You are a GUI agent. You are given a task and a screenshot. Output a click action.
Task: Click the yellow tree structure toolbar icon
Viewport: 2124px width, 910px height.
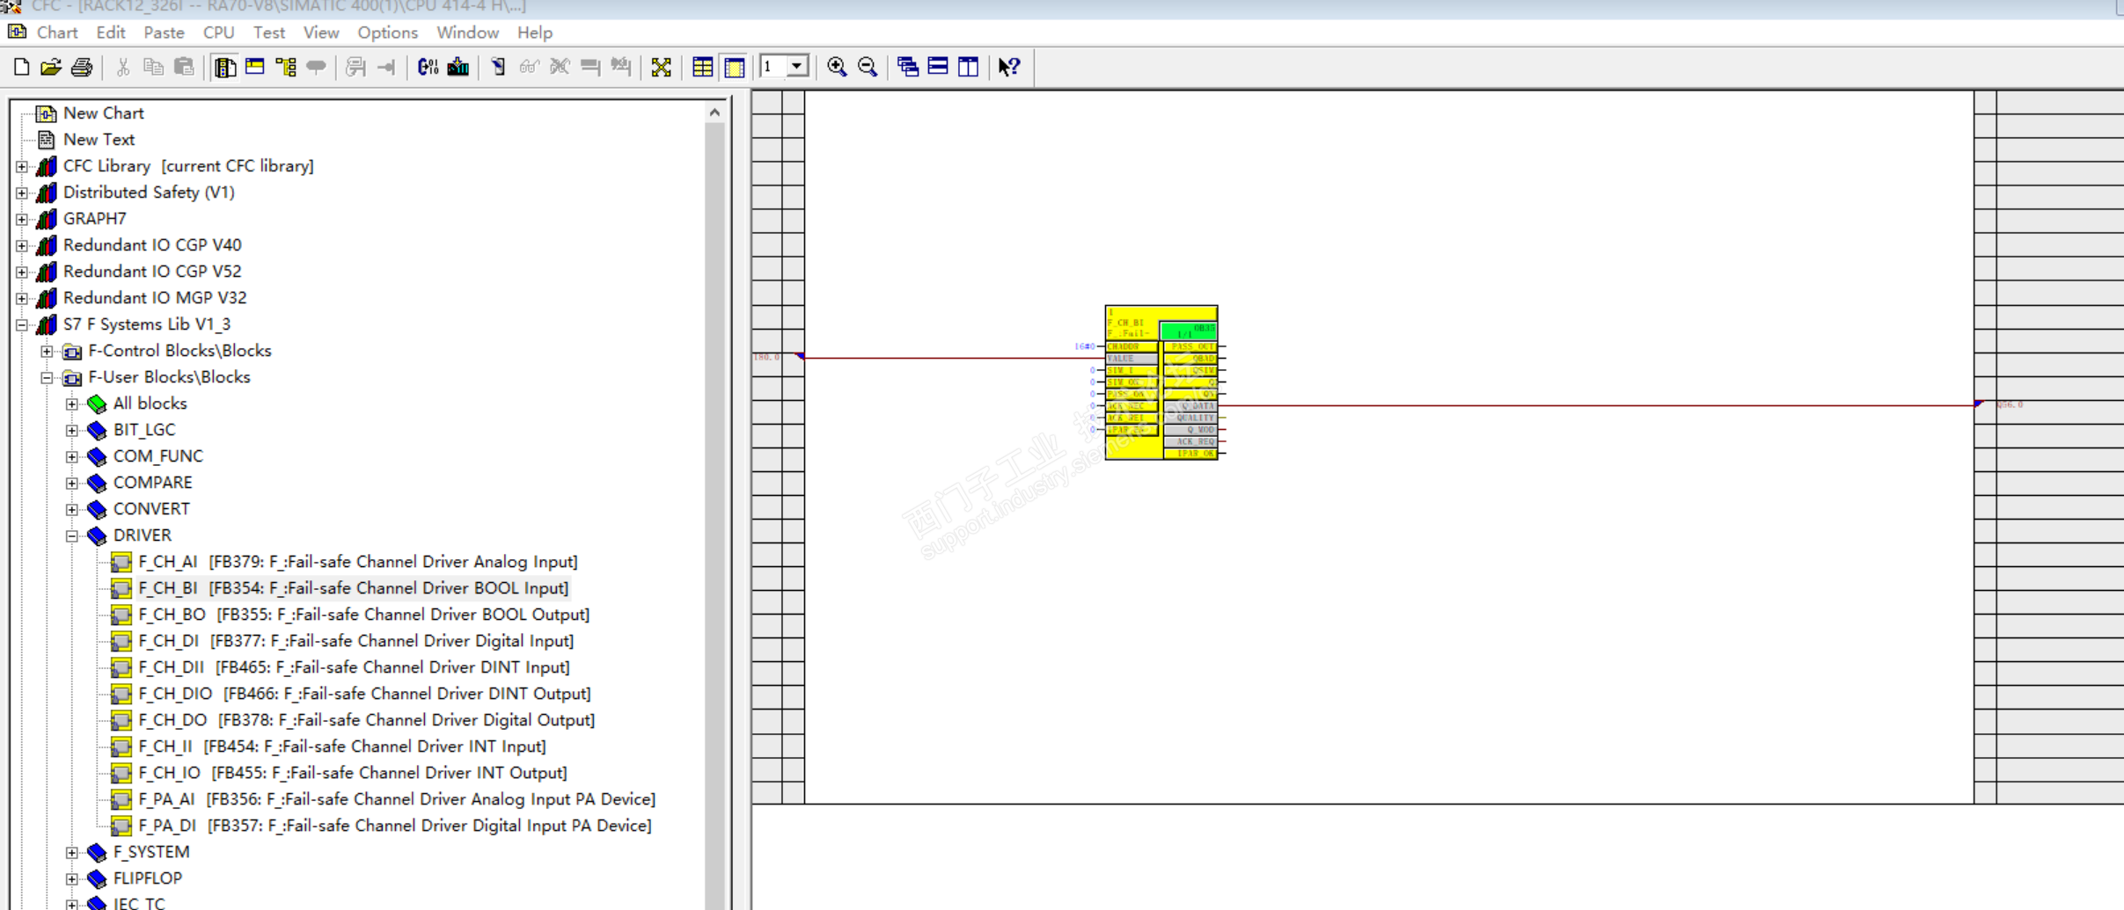tap(286, 67)
